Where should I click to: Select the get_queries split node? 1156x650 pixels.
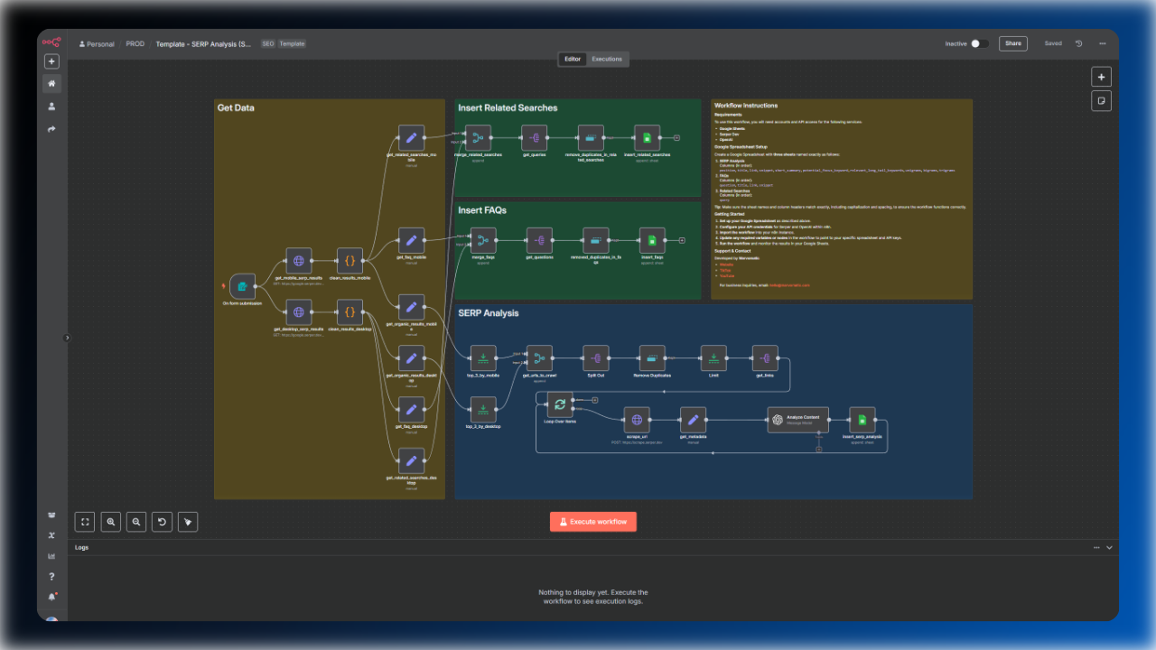point(535,138)
